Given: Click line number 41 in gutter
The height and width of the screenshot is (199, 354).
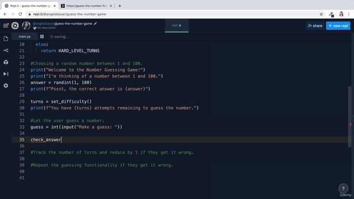Looking at the screenshot, I should click(22, 178).
